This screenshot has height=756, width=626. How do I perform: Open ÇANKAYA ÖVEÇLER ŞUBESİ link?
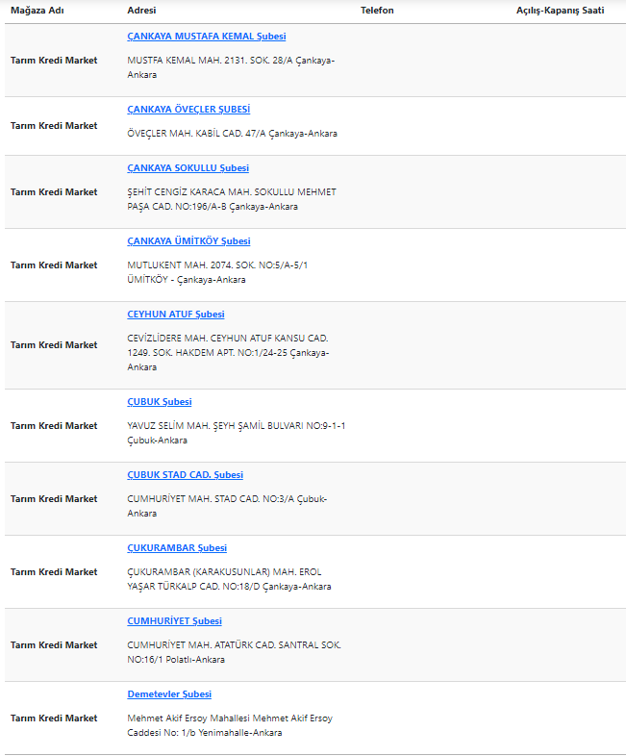click(x=188, y=110)
